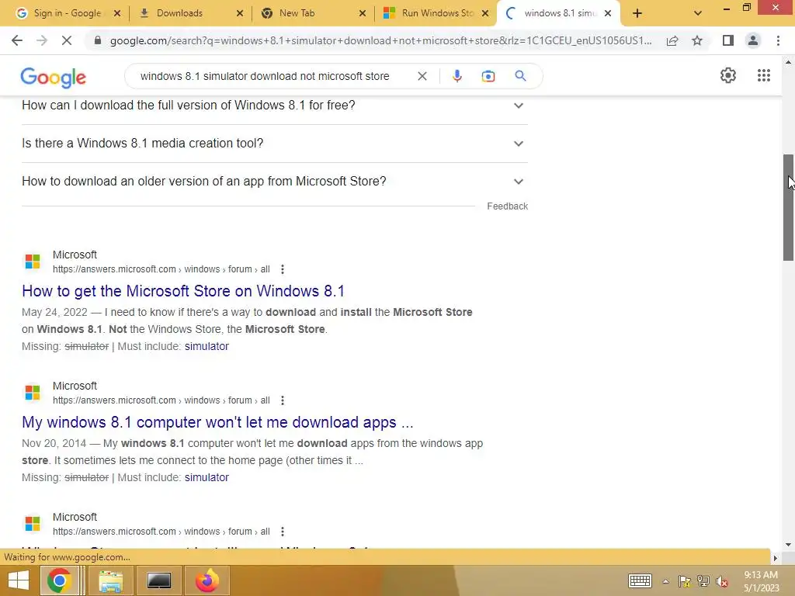The height and width of the screenshot is (596, 795).
Task: Click 'simulator' must include link in second result
Action: tap(207, 477)
